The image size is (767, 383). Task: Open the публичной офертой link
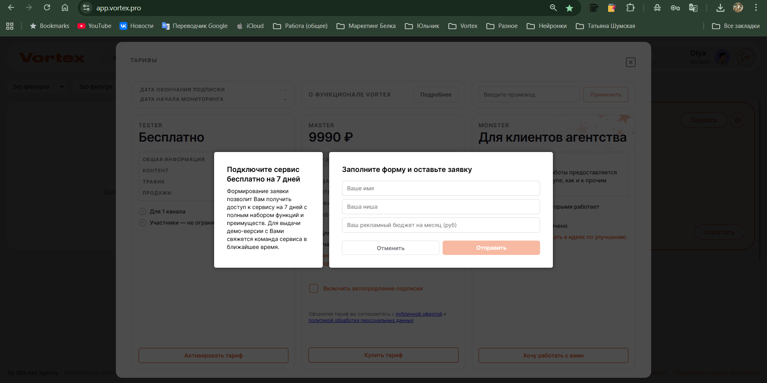click(419, 314)
